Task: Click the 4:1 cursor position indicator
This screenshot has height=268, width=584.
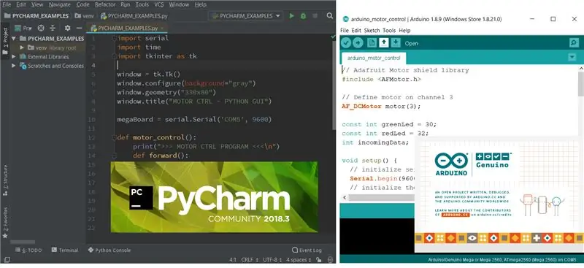Action: (232, 259)
